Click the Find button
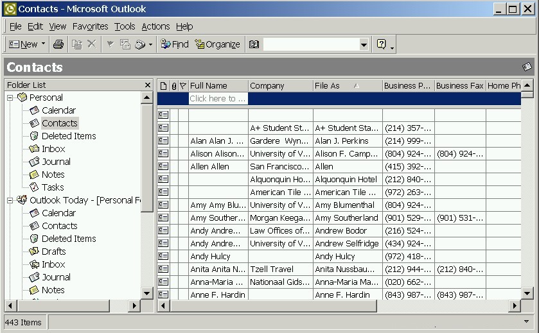 click(175, 44)
